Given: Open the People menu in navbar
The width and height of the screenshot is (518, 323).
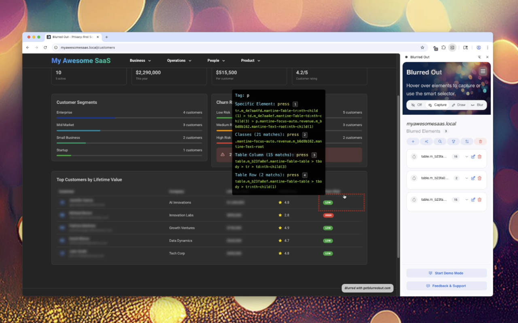Looking at the screenshot, I should click(216, 61).
